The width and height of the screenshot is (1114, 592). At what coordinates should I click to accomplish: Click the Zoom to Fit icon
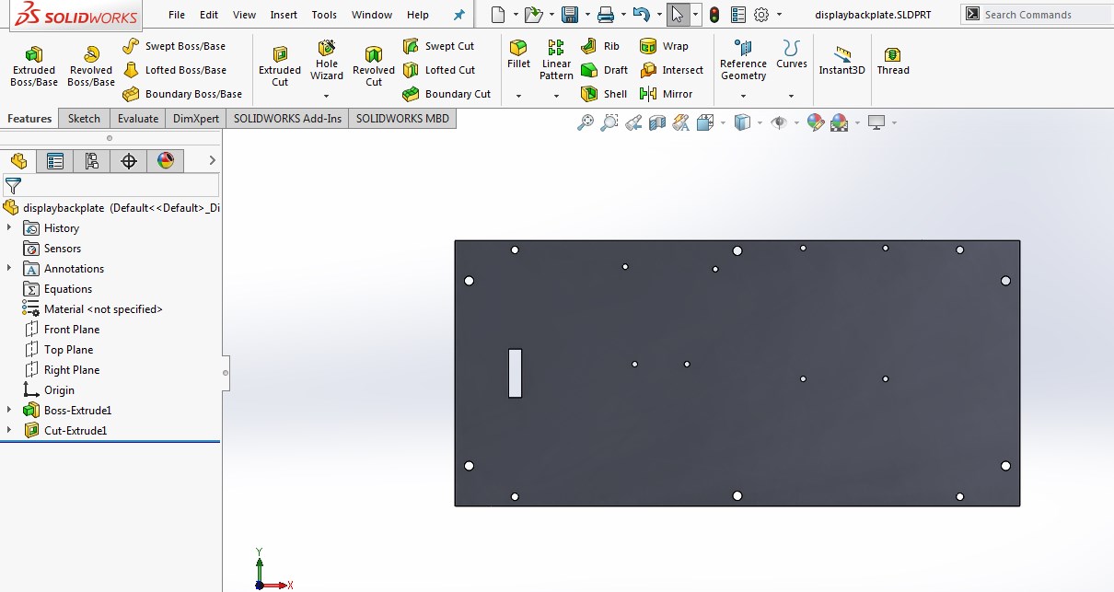tap(585, 122)
